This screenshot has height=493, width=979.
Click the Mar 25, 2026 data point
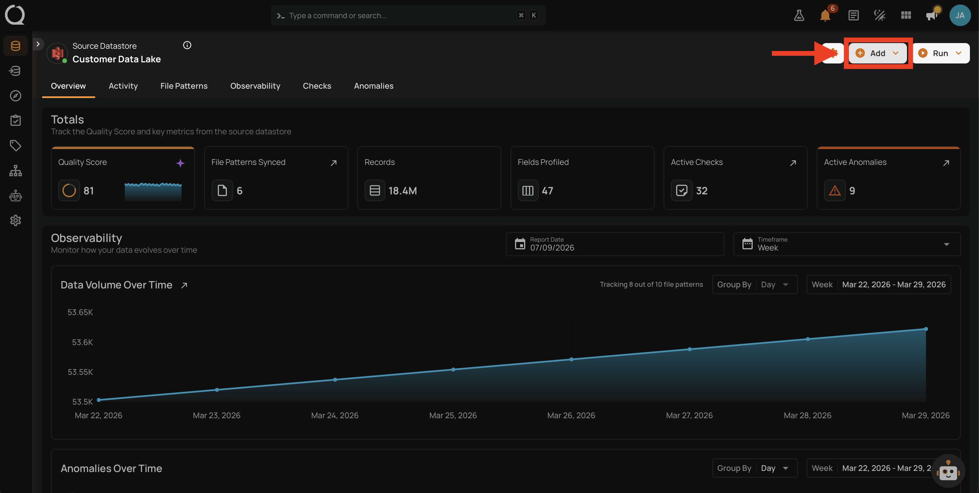click(453, 369)
